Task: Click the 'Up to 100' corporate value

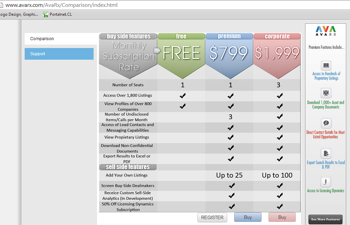Action: click(277, 175)
